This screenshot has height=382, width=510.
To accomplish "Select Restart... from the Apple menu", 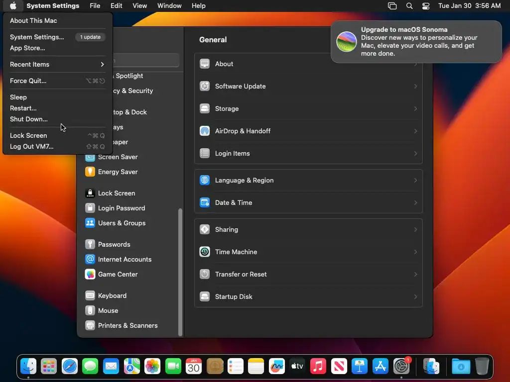I will pyautogui.click(x=58, y=108).
